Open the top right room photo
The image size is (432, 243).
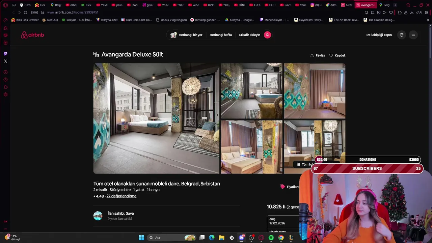click(315, 91)
